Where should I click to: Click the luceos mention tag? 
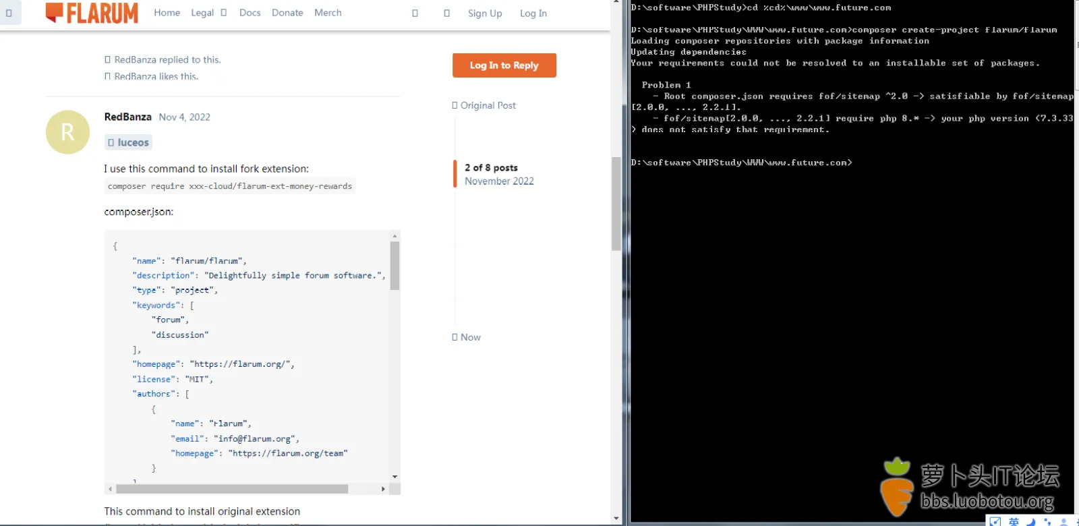128,142
